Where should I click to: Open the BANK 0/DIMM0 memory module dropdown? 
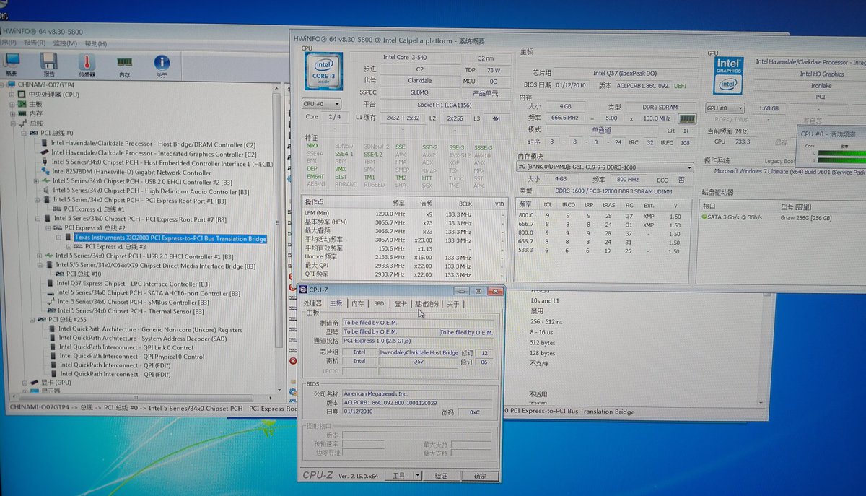(605, 167)
